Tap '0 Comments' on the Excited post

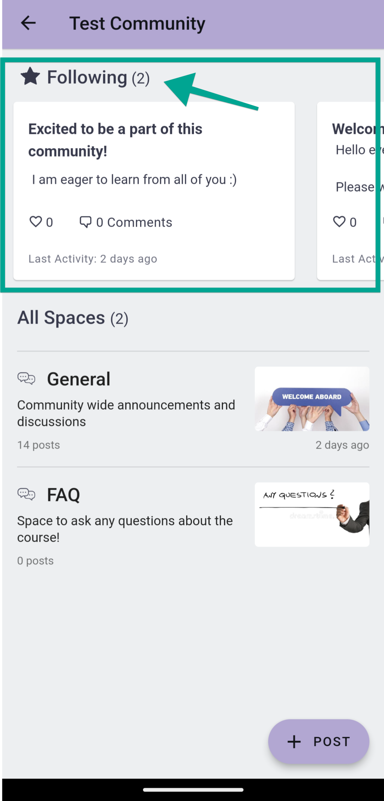point(134,222)
